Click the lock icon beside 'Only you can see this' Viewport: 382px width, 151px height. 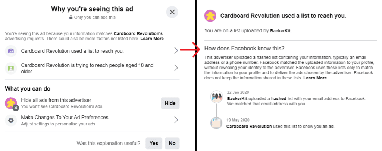tap(71, 17)
